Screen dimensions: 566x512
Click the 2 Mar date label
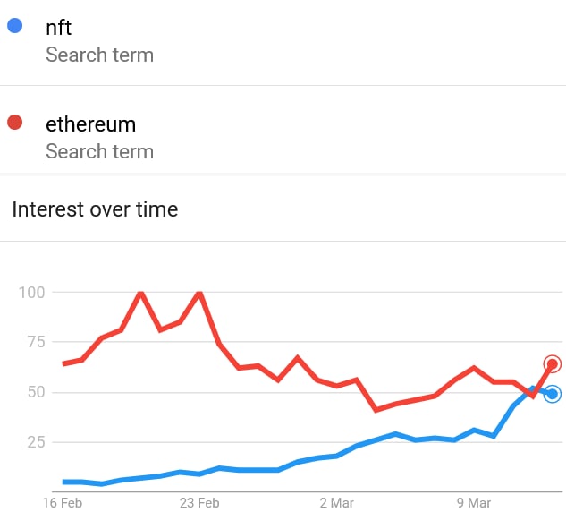pyautogui.click(x=336, y=502)
